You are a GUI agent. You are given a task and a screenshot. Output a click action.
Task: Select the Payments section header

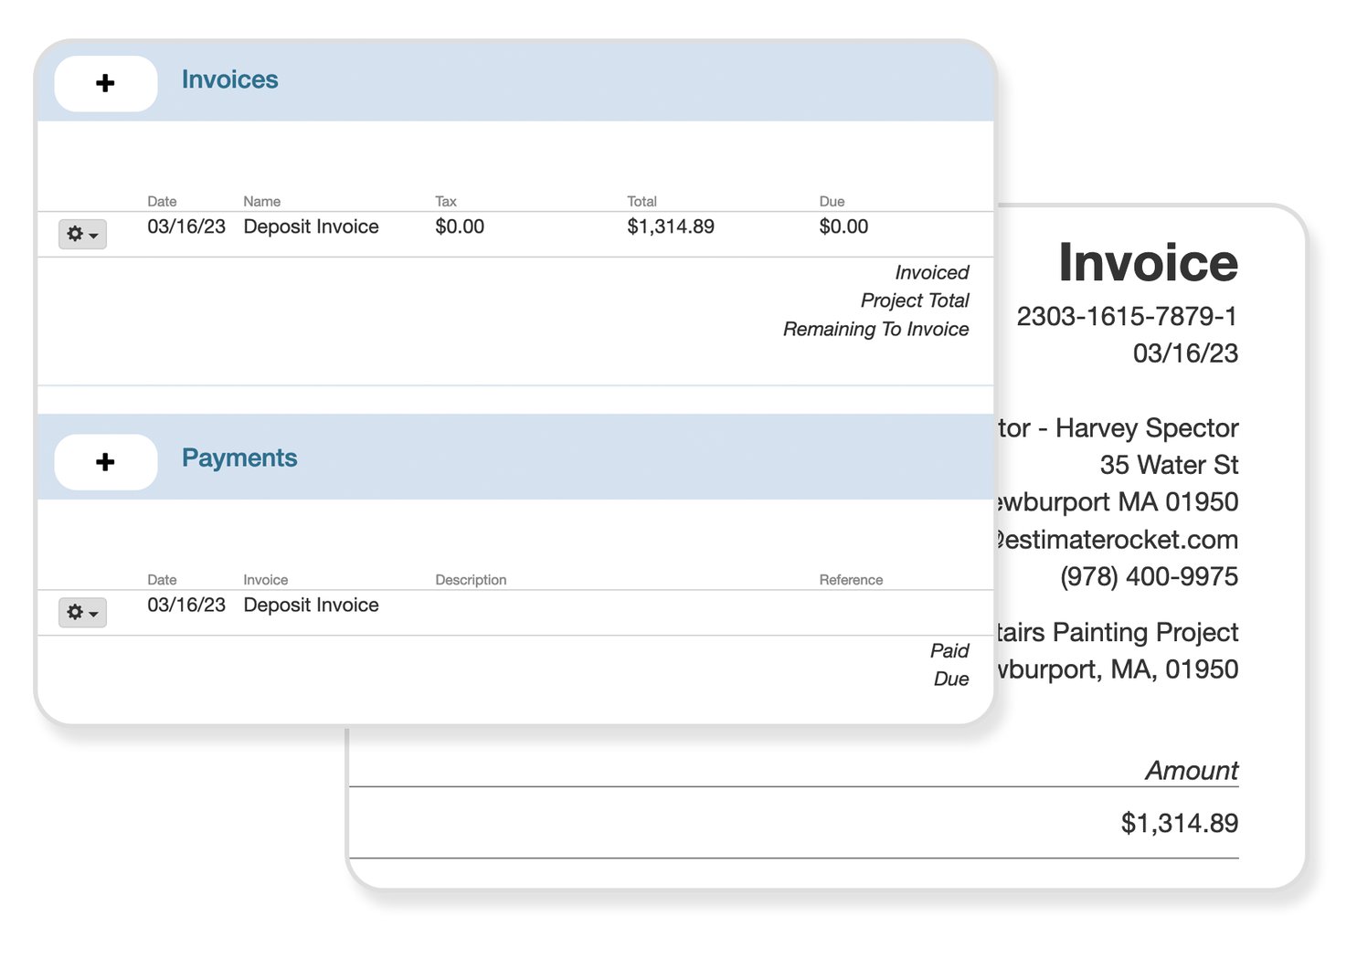[x=239, y=458]
